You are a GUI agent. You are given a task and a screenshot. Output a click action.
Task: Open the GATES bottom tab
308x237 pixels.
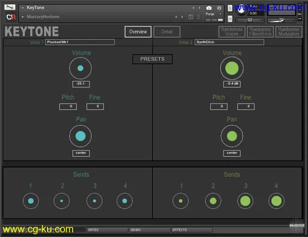[x=107, y=230]
